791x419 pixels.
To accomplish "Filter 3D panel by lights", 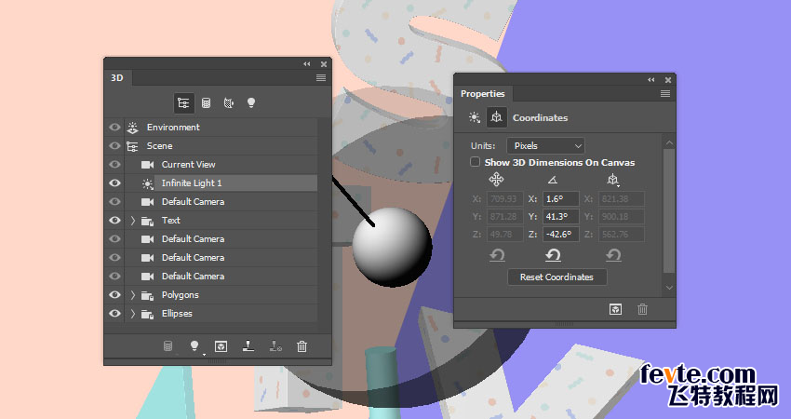I will (x=250, y=103).
